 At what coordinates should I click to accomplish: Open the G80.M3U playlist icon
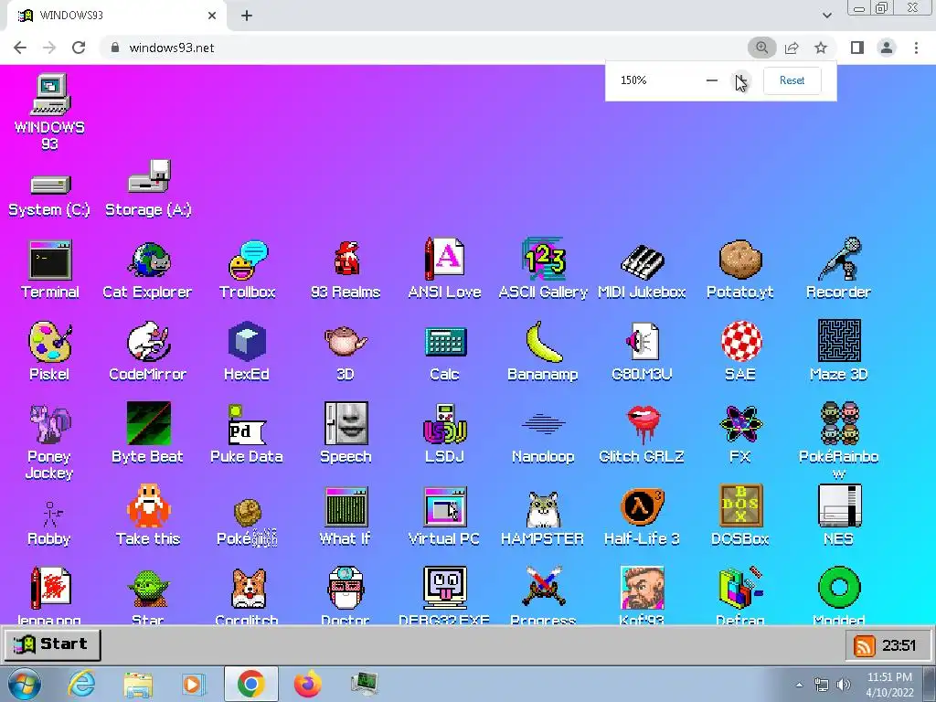coord(642,342)
